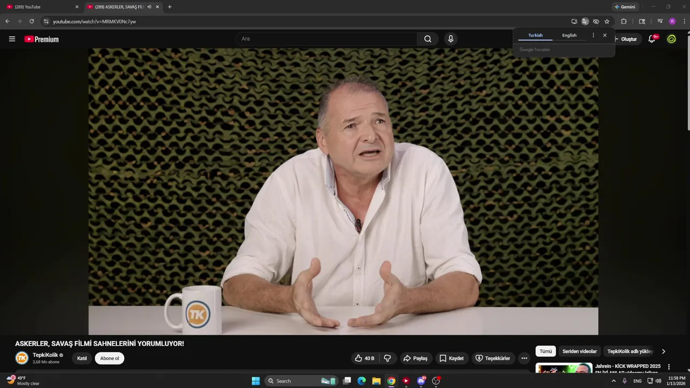Viewport: 690px width, 388px height.
Task: Click the crossed-eye tracking protection icon
Action: [x=596, y=22]
